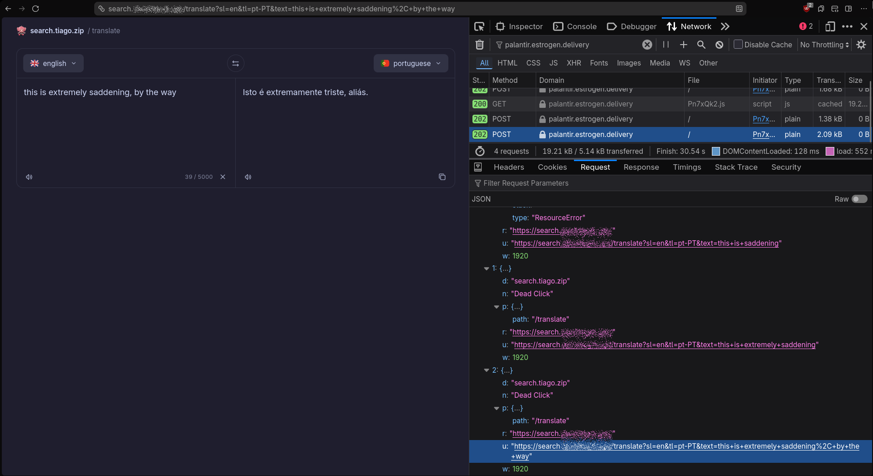Toggle network details pane icon

point(478,167)
